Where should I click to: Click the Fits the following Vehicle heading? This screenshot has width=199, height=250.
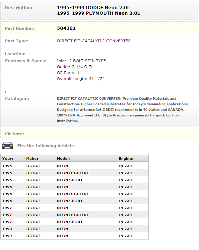45,146
